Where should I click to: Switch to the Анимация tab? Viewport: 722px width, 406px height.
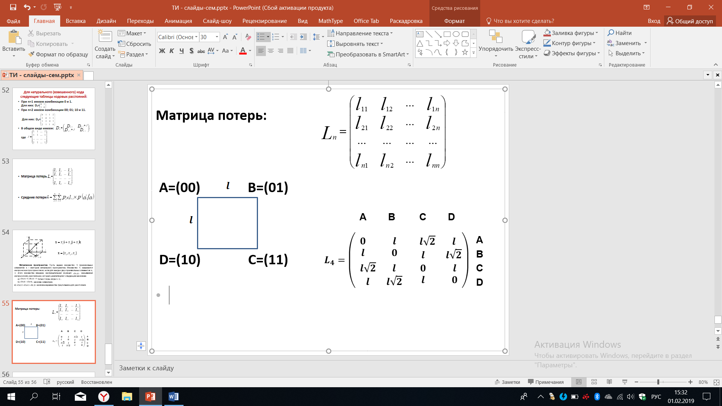178,21
